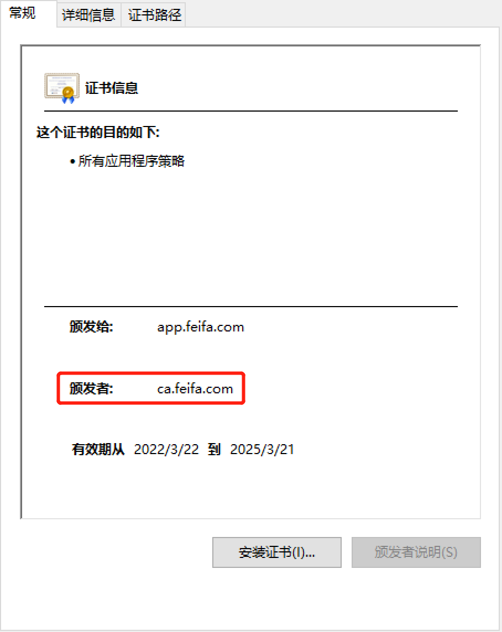
Task: Click the 安装证书(I)... button
Action: [x=277, y=552]
